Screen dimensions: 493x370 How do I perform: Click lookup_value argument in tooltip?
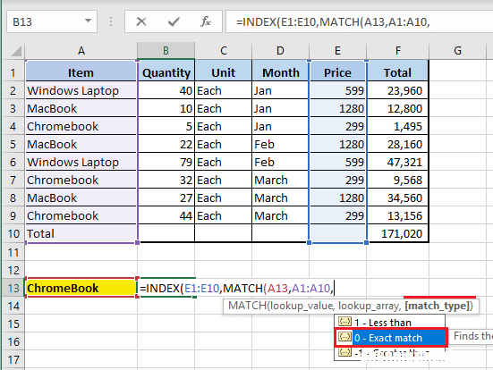302,306
